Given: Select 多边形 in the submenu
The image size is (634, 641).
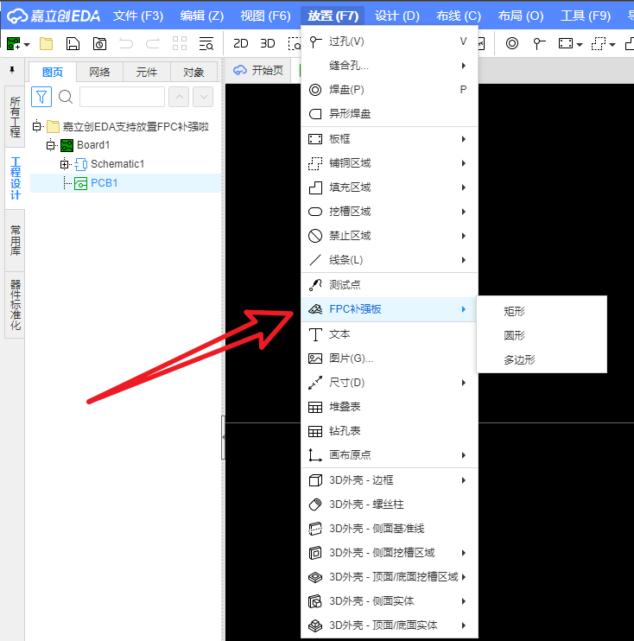Looking at the screenshot, I should coord(519,359).
